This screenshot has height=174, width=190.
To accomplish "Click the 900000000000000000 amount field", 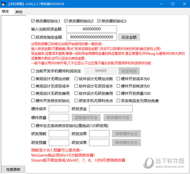I will (92, 37).
